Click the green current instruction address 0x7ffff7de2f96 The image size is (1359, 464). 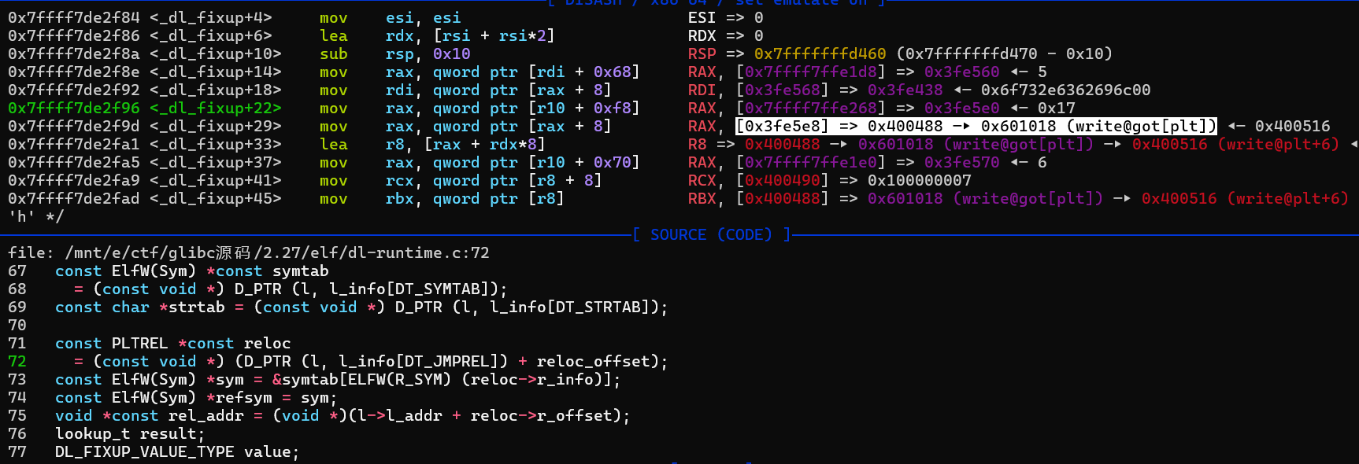tap(73, 108)
